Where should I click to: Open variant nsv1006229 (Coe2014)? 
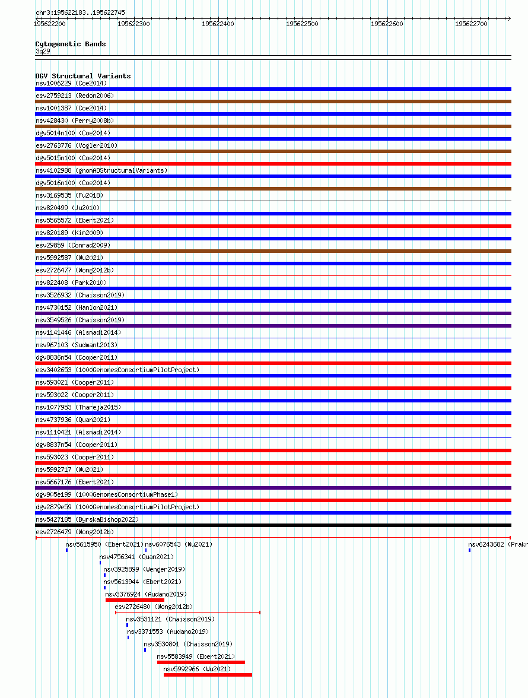pyautogui.click(x=71, y=83)
